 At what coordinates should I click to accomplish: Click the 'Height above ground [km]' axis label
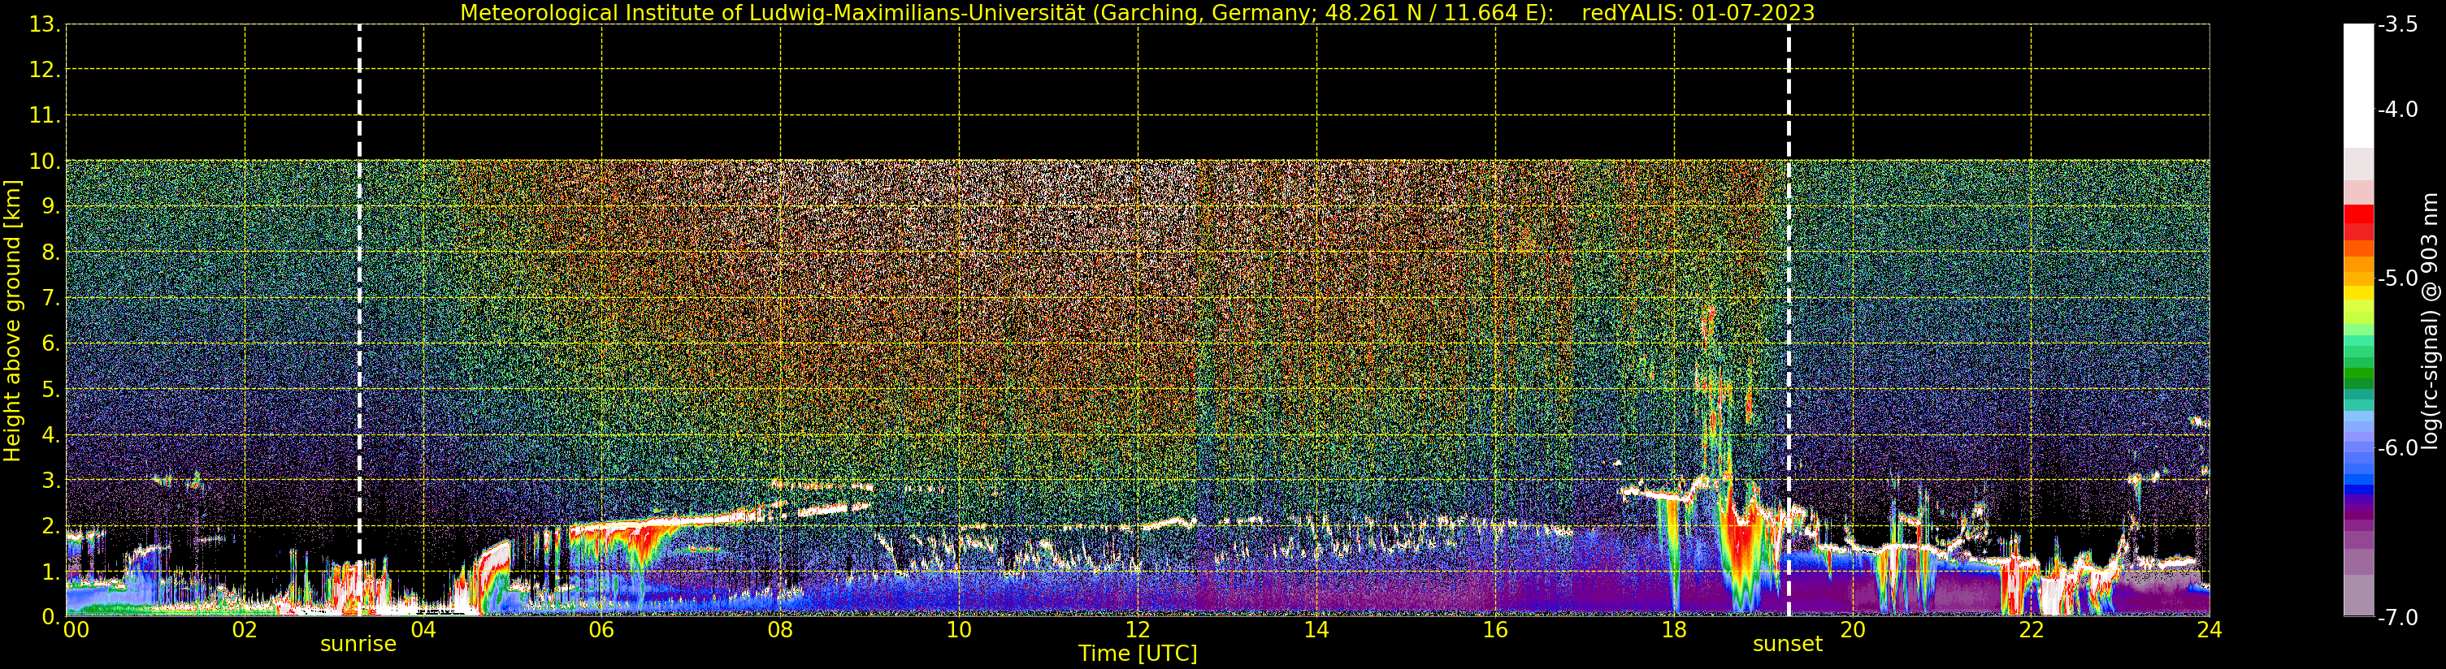pos(12,321)
